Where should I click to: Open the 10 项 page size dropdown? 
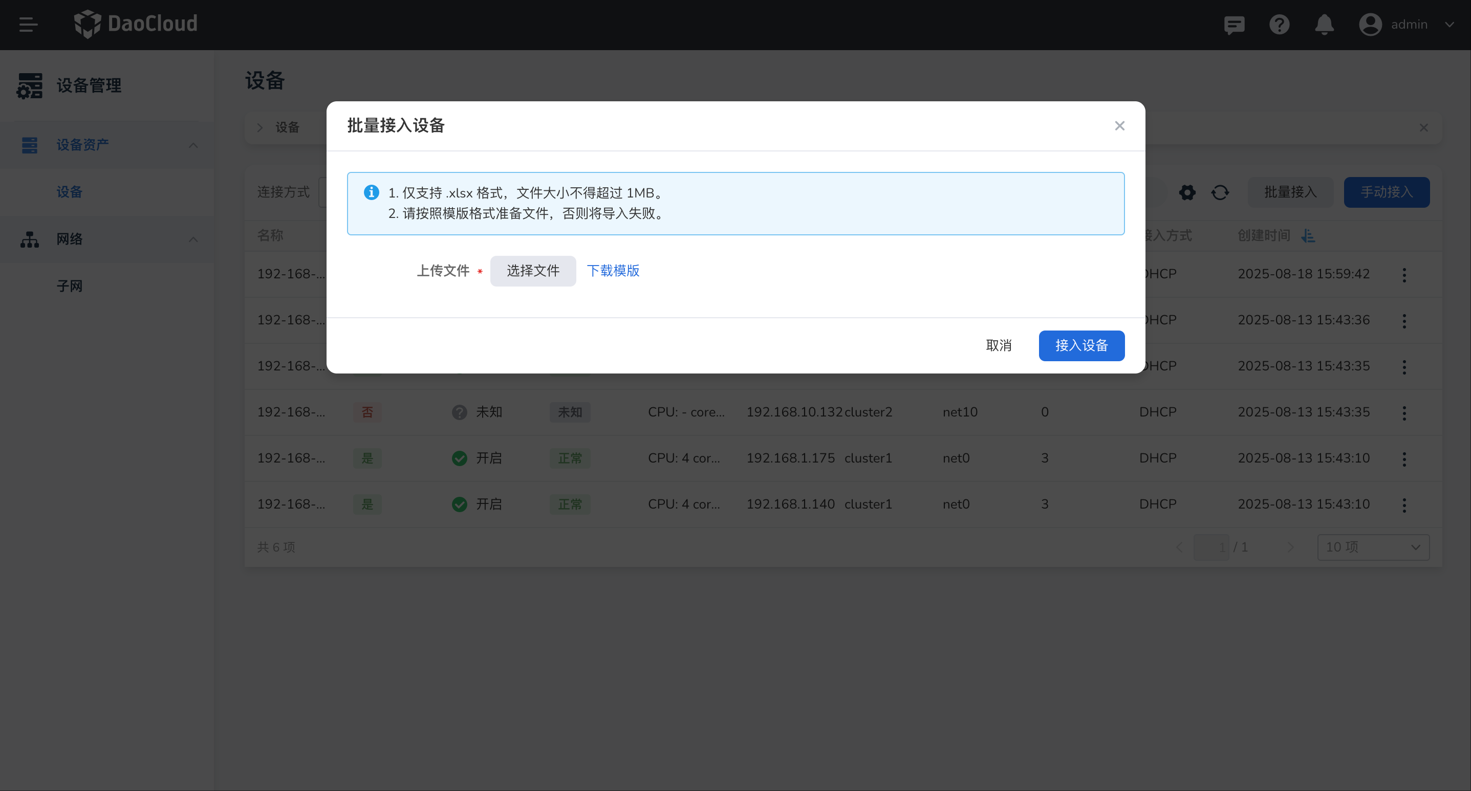[x=1373, y=547]
